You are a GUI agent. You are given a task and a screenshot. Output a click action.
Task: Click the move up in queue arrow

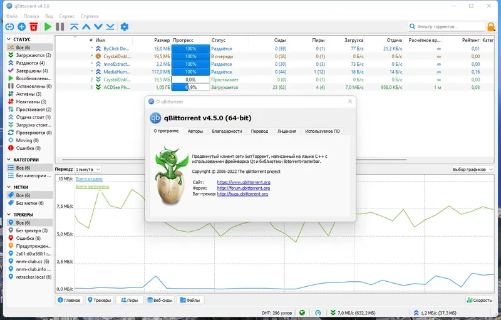[86, 27]
